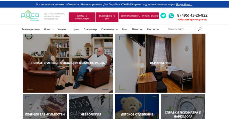
Task: Open the Детское отделение teddy bear tile
Action: pyautogui.click(x=137, y=107)
